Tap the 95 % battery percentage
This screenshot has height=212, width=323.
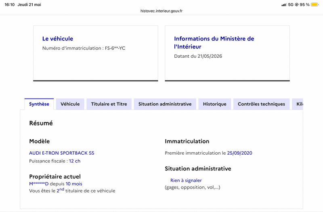point(305,4)
